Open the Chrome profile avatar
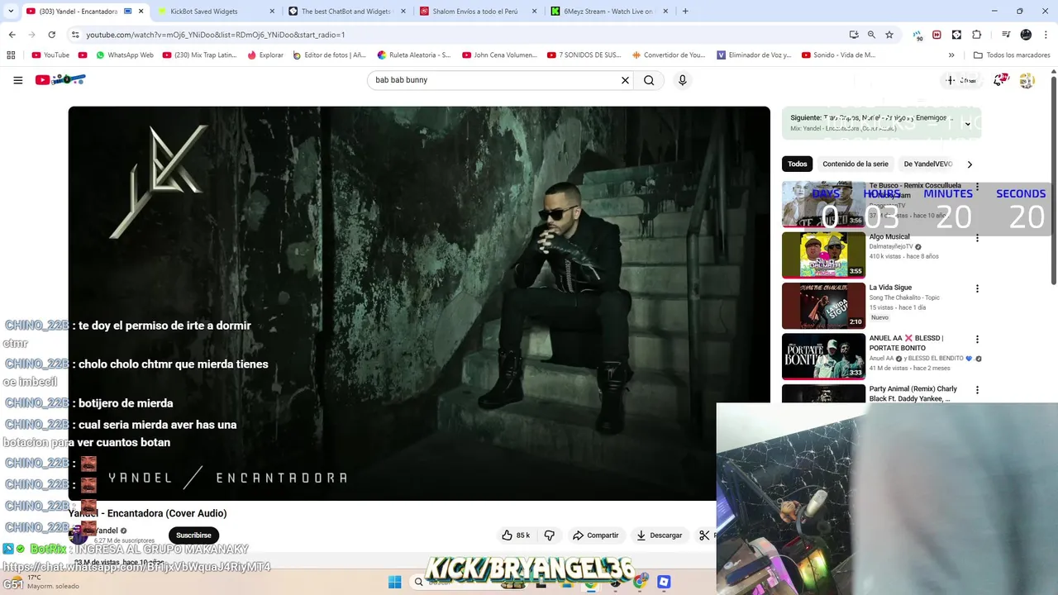Screen dimensions: 1058x595 [x=1026, y=35]
